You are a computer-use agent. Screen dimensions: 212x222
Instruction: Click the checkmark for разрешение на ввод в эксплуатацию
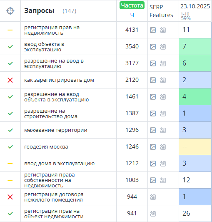pyautogui.click(x=10, y=63)
